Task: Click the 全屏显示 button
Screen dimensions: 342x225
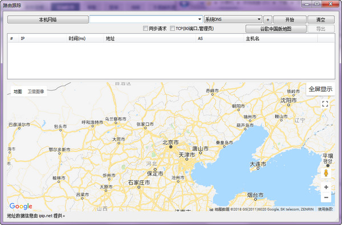Action: click(320, 89)
